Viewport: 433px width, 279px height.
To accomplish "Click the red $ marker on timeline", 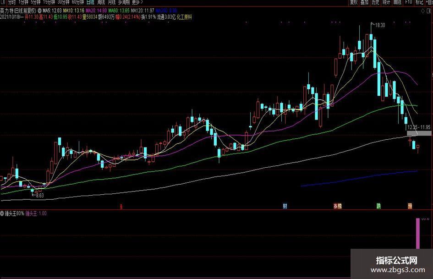I will [x=121, y=206].
